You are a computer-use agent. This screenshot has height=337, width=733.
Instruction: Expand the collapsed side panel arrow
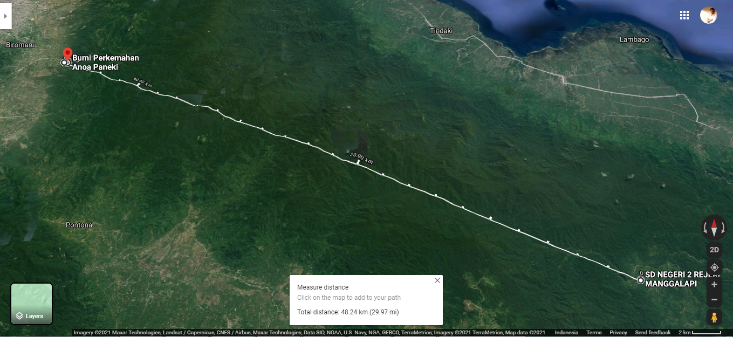point(5,16)
